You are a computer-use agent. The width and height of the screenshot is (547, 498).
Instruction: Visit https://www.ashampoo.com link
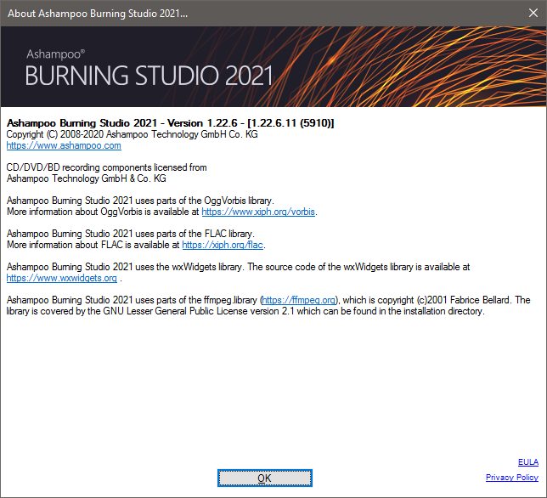(x=64, y=145)
